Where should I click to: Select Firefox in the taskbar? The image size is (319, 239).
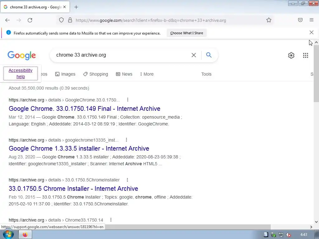(25, 235)
